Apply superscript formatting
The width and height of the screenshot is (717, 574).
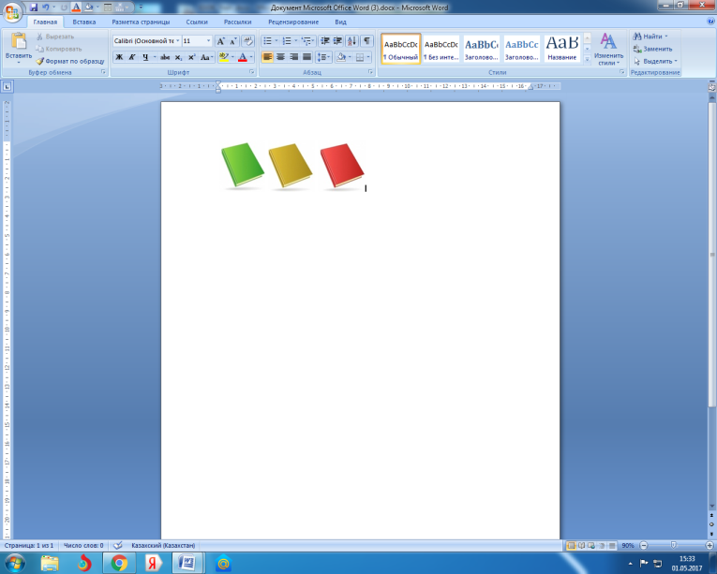click(191, 57)
